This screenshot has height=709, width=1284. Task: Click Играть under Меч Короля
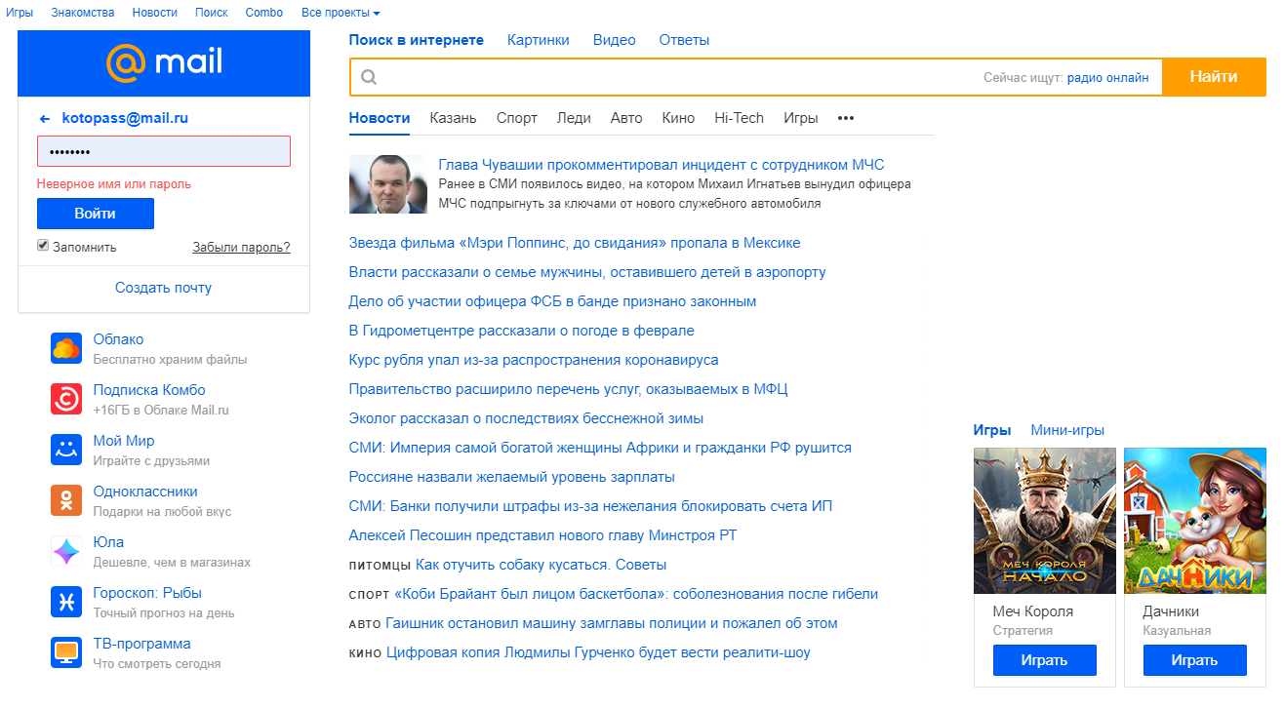1045,660
